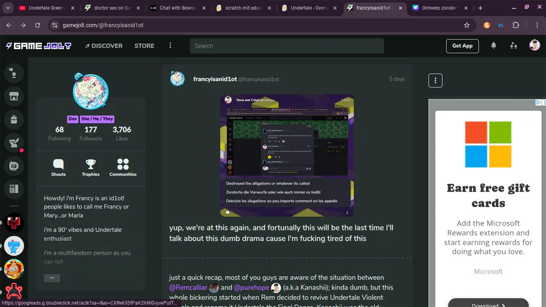Image resolution: width=546 pixels, height=307 pixels.
Task: Click the Microsoft logo in the ad
Action: tap(488, 144)
